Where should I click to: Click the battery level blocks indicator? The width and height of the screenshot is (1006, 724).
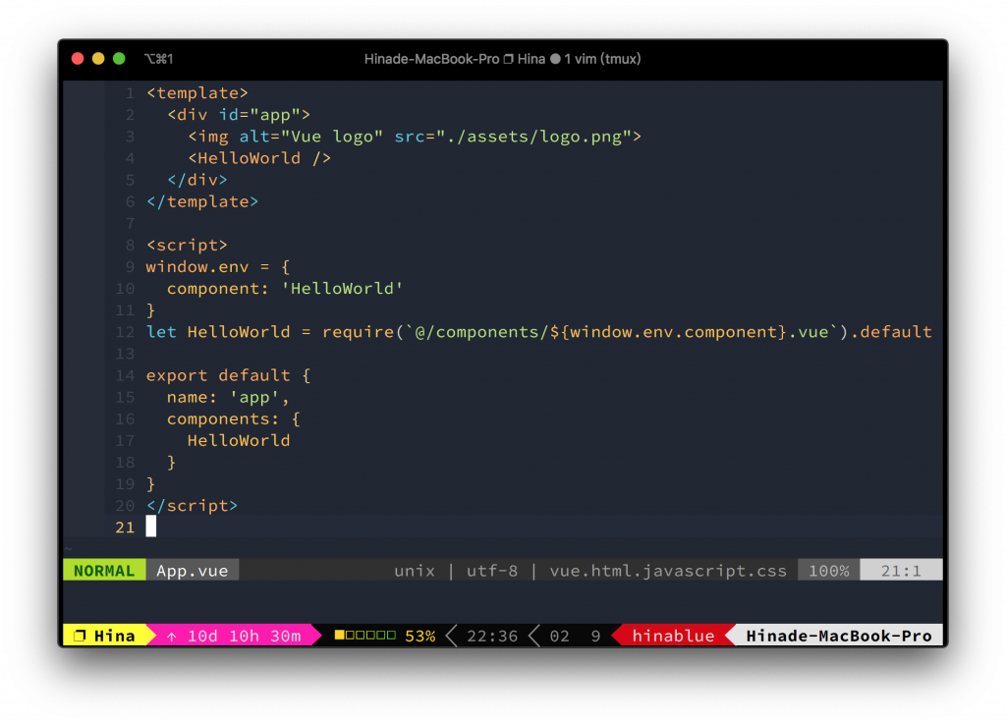point(365,635)
